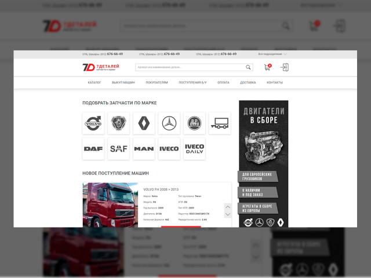Select the BPW brand logo
Screen dimensions: 371x278
[195, 123]
